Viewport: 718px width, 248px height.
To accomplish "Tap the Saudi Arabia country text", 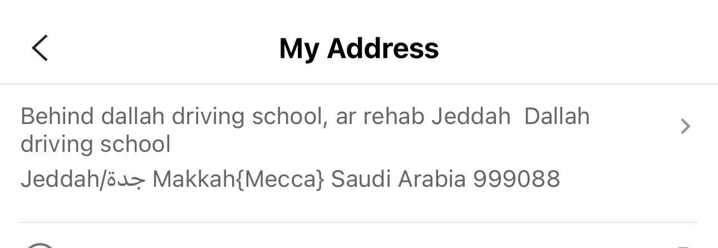I will (x=398, y=179).
